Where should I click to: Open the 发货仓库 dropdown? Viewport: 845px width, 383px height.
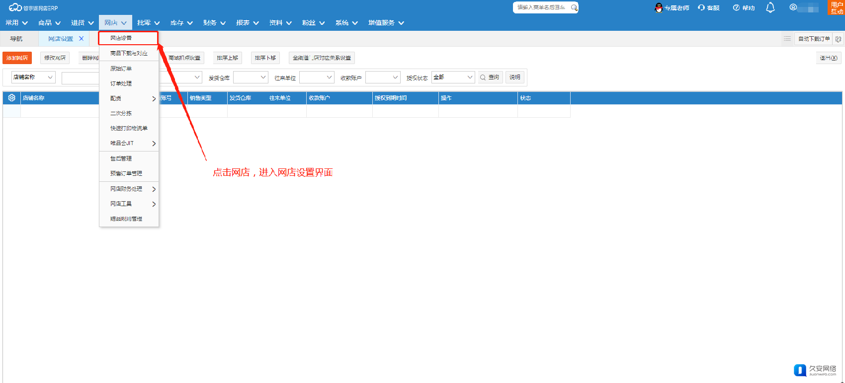263,77
